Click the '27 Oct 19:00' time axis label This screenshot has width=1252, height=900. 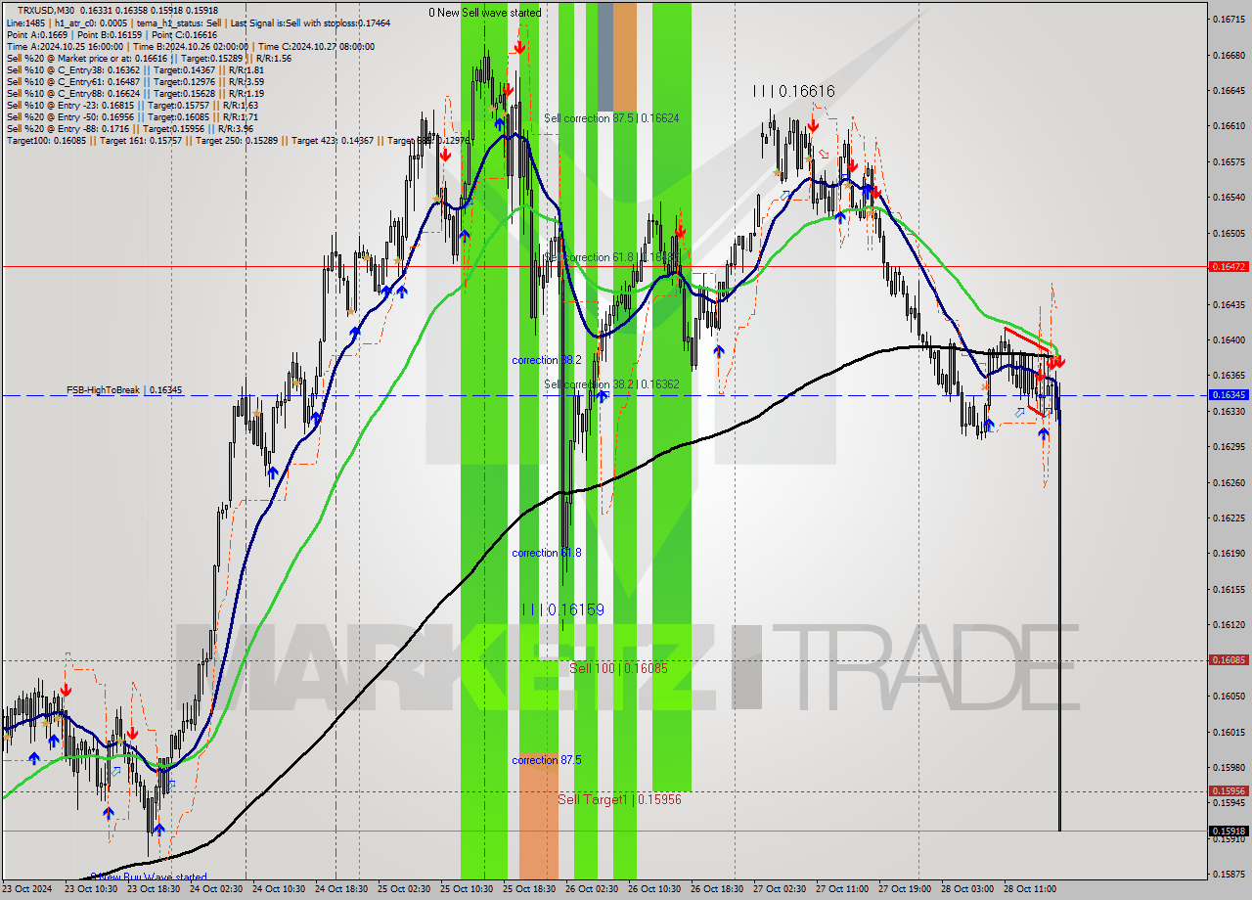pyautogui.click(x=905, y=889)
